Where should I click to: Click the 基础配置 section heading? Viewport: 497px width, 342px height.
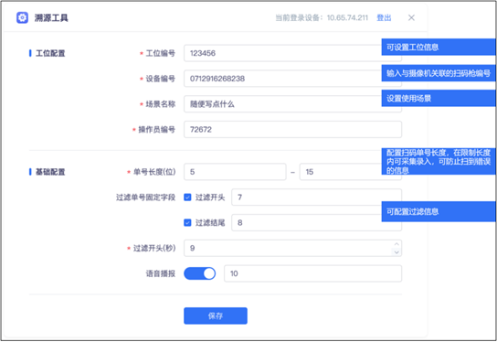coord(50,172)
